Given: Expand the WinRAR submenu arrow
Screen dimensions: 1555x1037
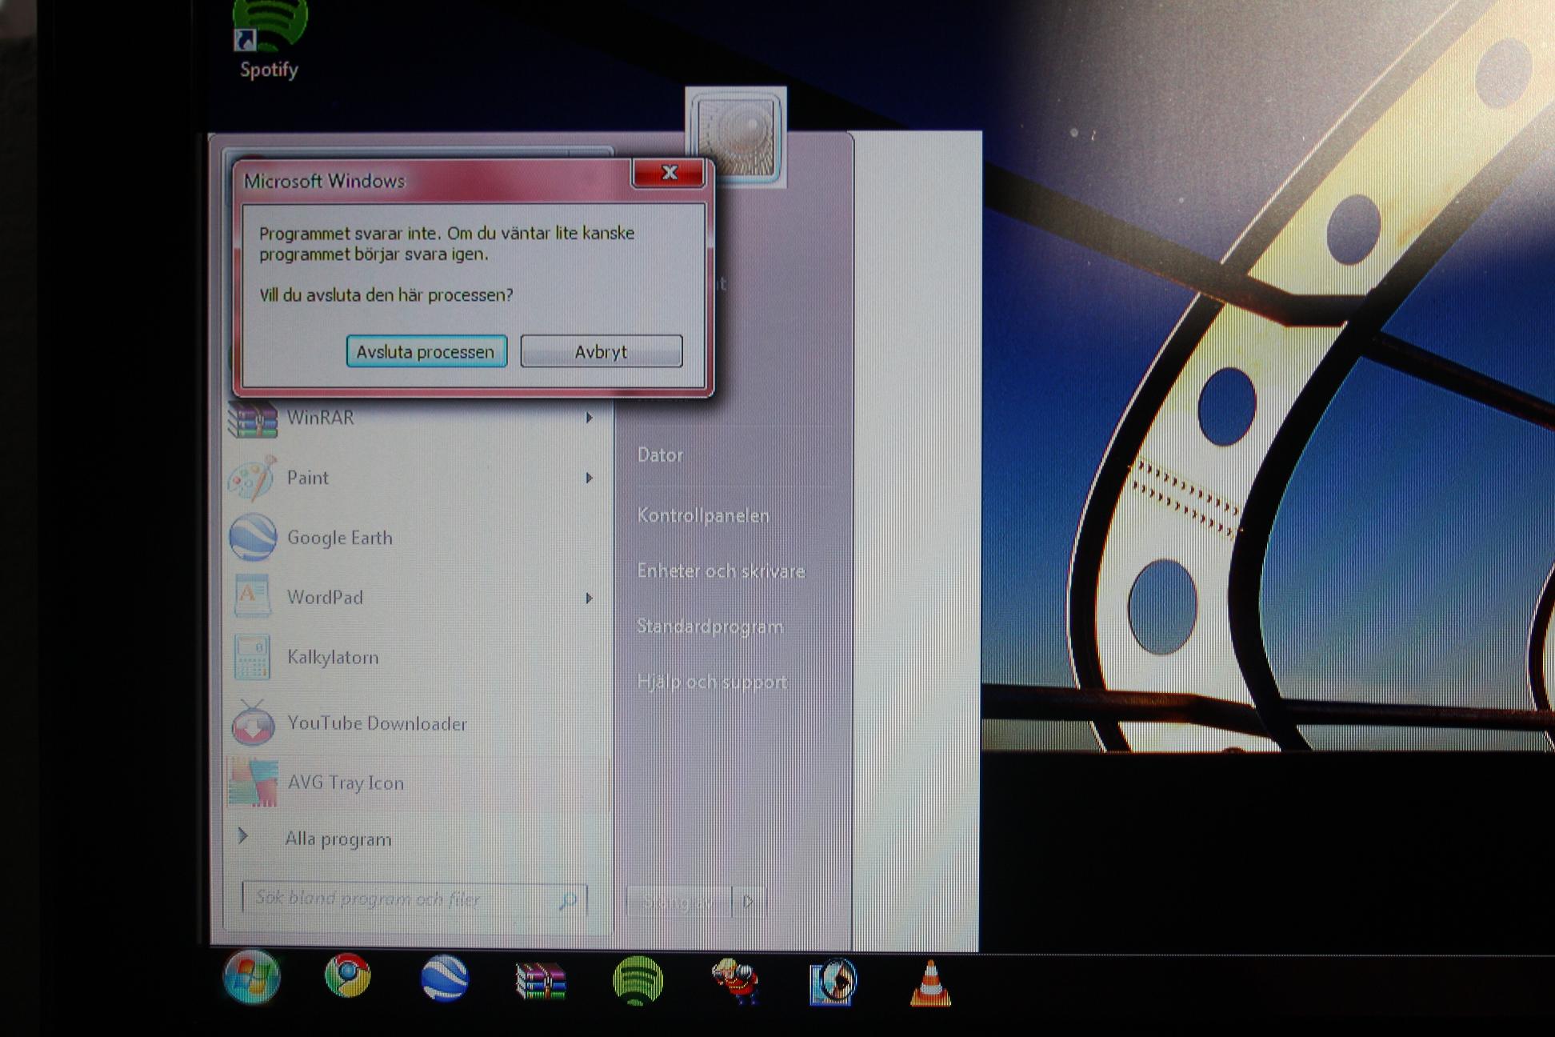Looking at the screenshot, I should tap(589, 418).
